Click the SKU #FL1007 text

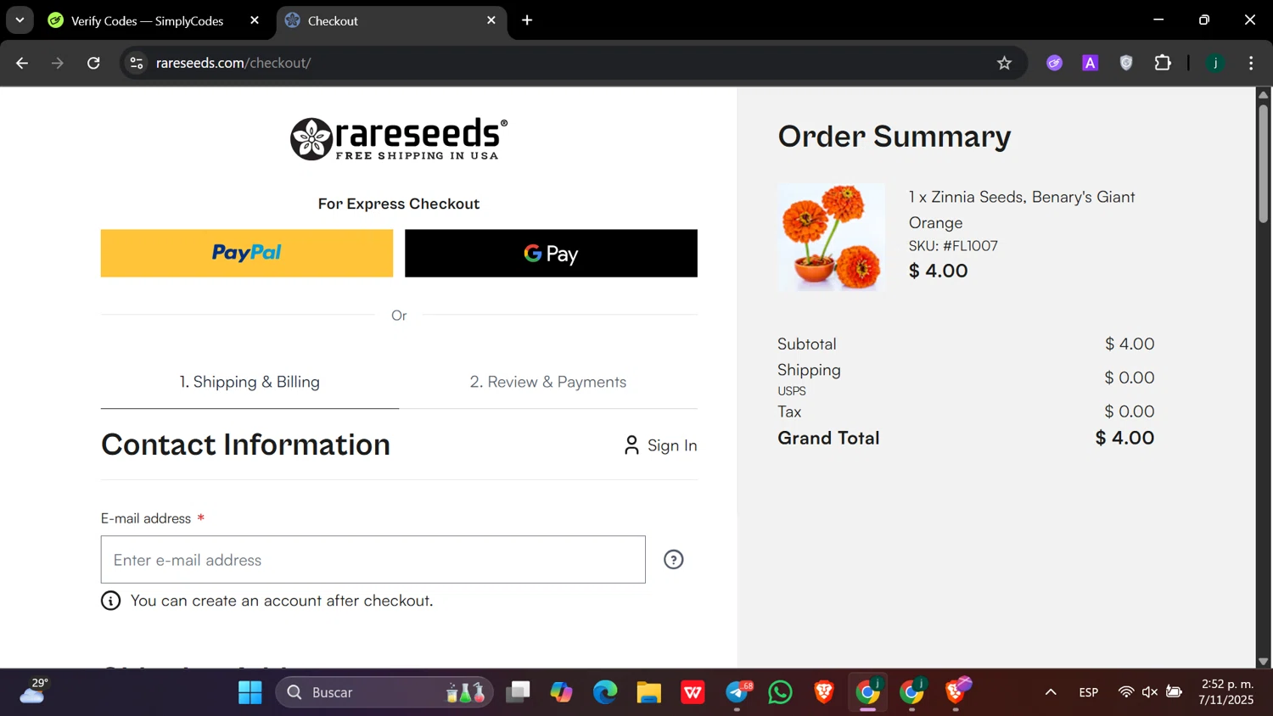pos(953,246)
